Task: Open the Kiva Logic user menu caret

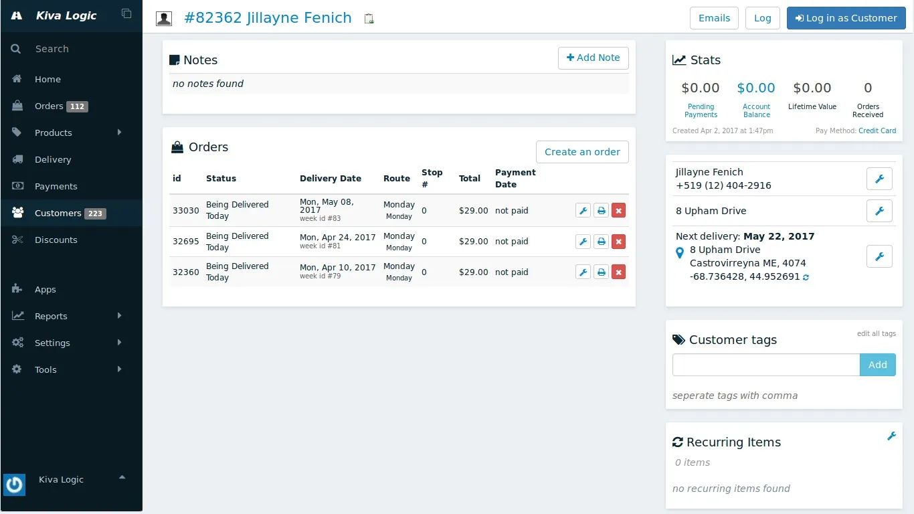Action: pyautogui.click(x=122, y=477)
